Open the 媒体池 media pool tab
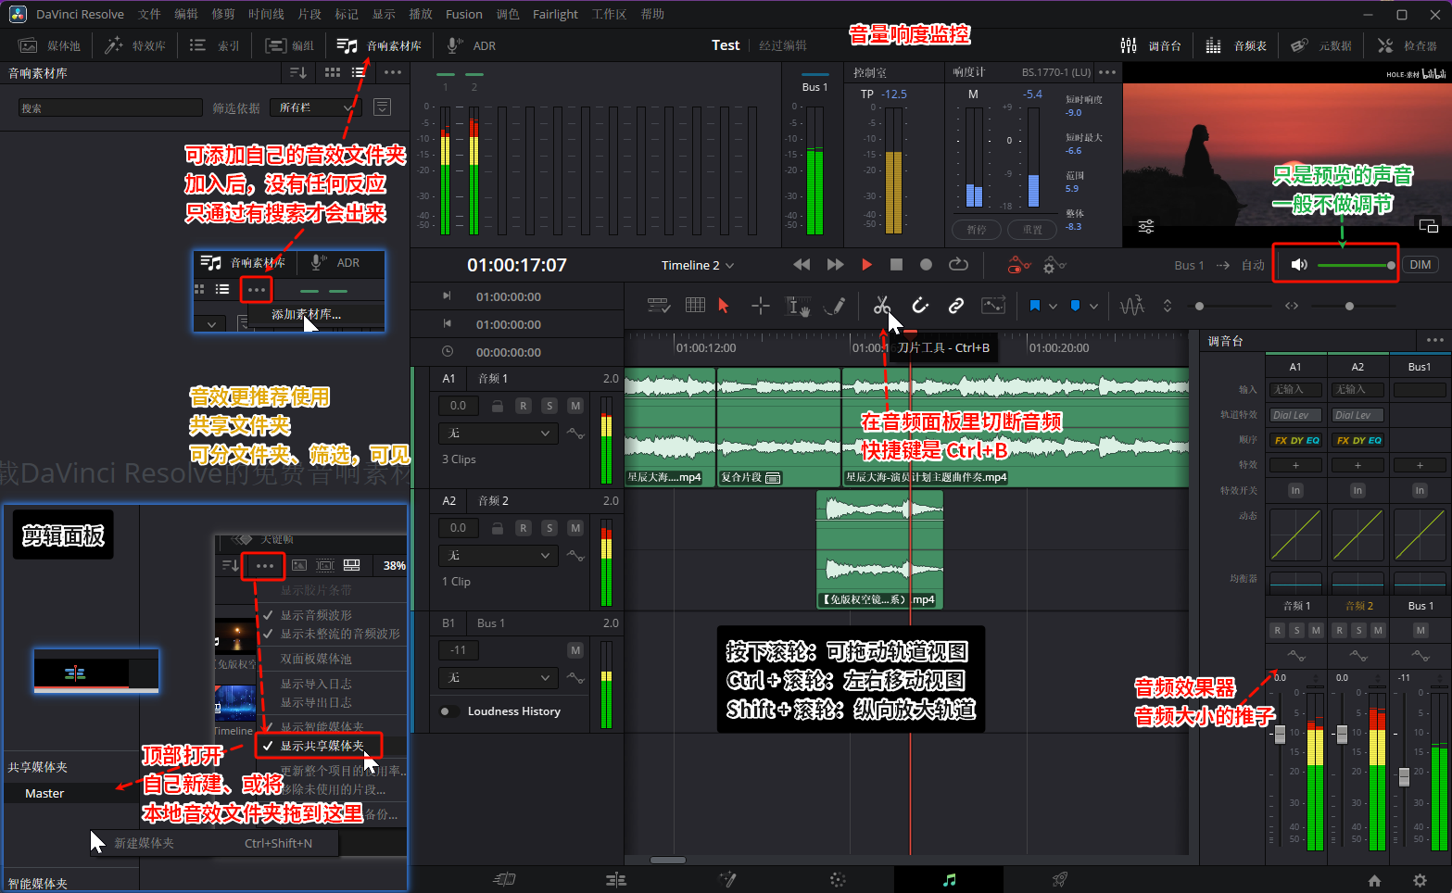The image size is (1452, 893). tap(50, 45)
